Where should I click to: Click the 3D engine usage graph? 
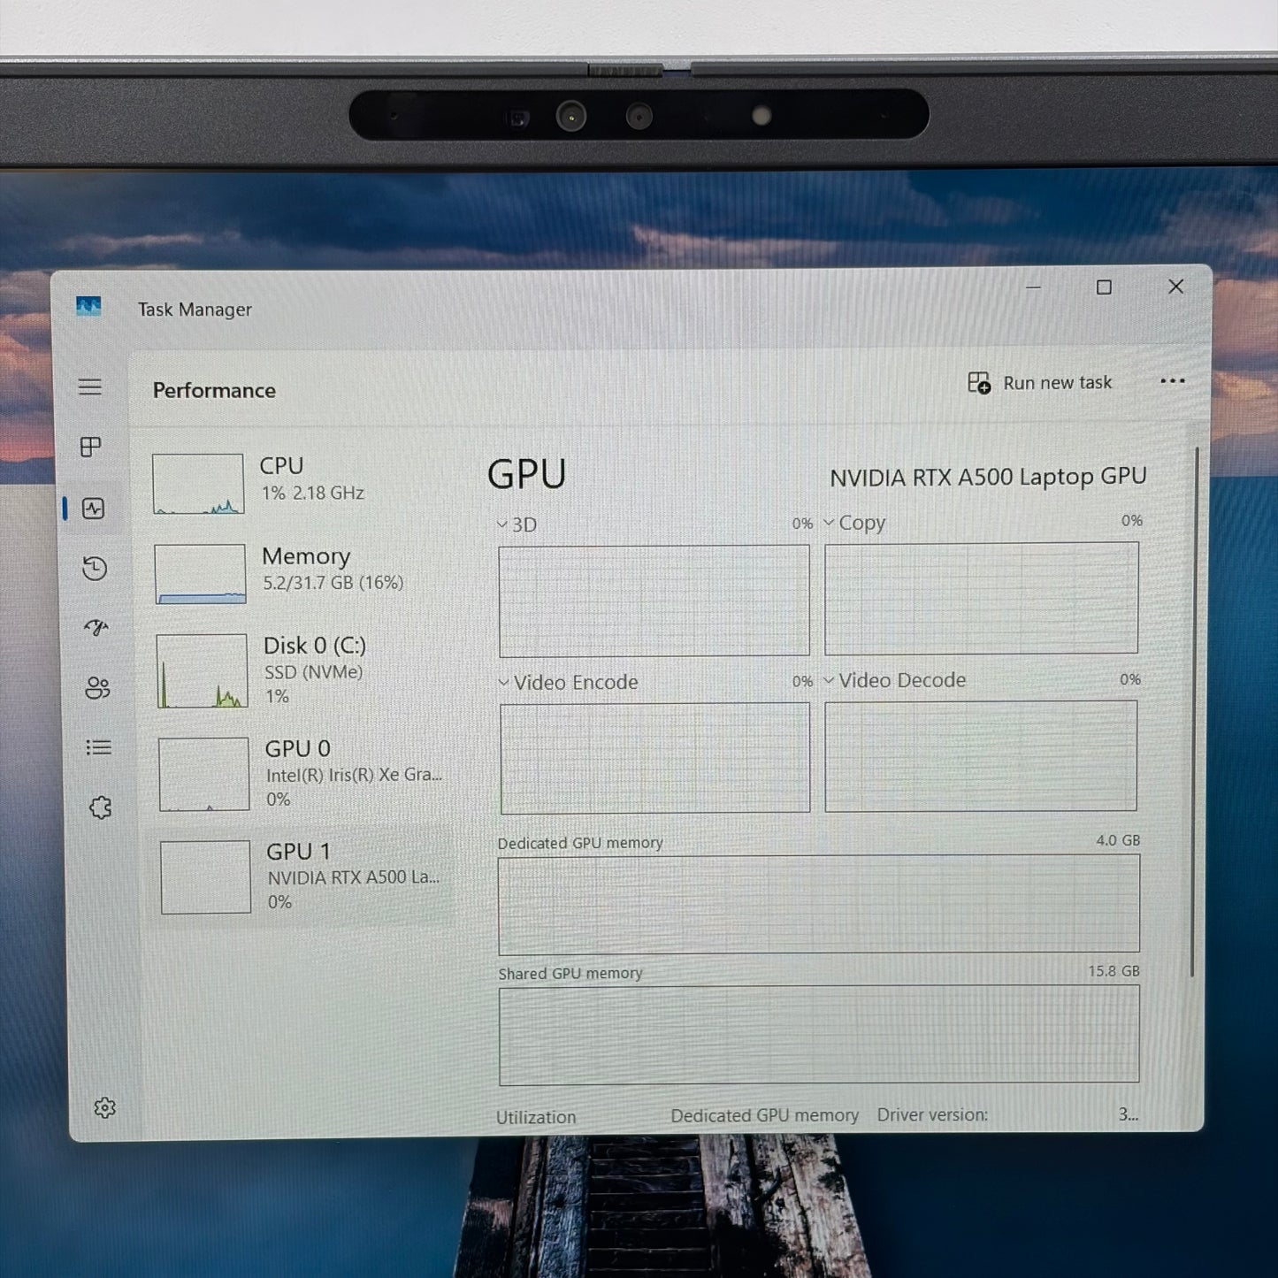pos(654,601)
